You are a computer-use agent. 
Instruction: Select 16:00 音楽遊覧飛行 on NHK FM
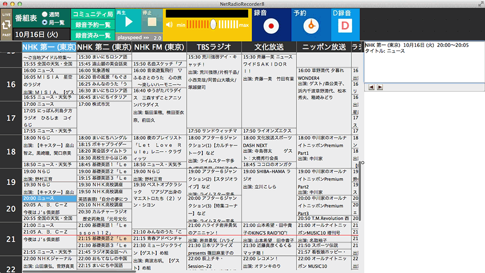point(159,77)
